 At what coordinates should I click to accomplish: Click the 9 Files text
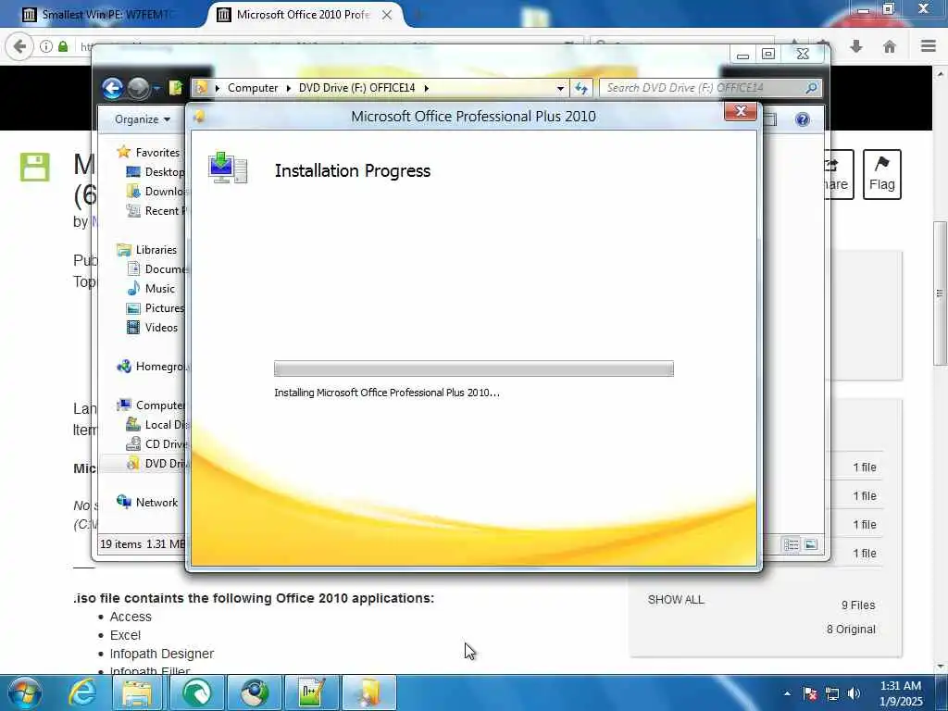(858, 605)
